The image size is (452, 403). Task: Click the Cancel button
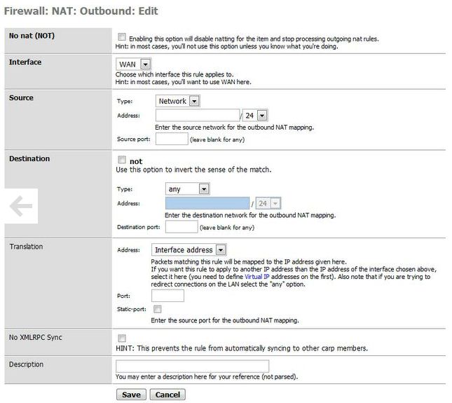tap(167, 395)
